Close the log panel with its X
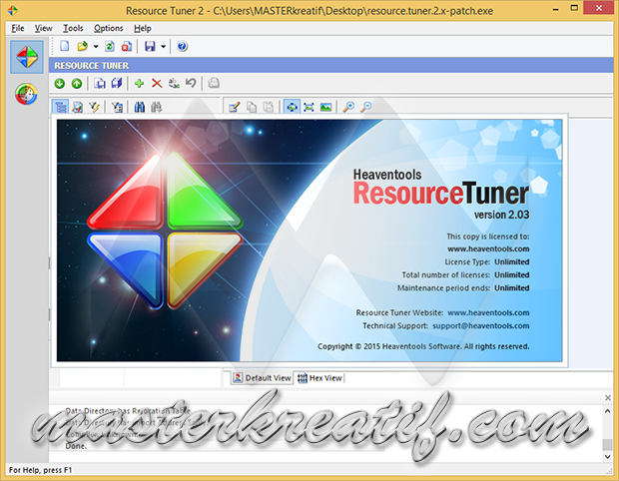 click(608, 398)
